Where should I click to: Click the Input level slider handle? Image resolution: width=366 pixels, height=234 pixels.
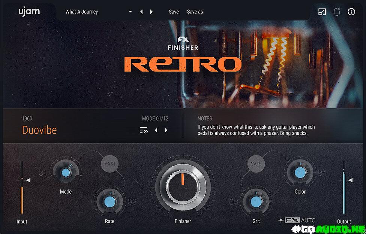(x=28, y=180)
